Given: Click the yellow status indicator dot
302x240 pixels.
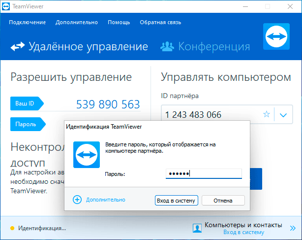Looking at the screenshot, I should (12, 228).
